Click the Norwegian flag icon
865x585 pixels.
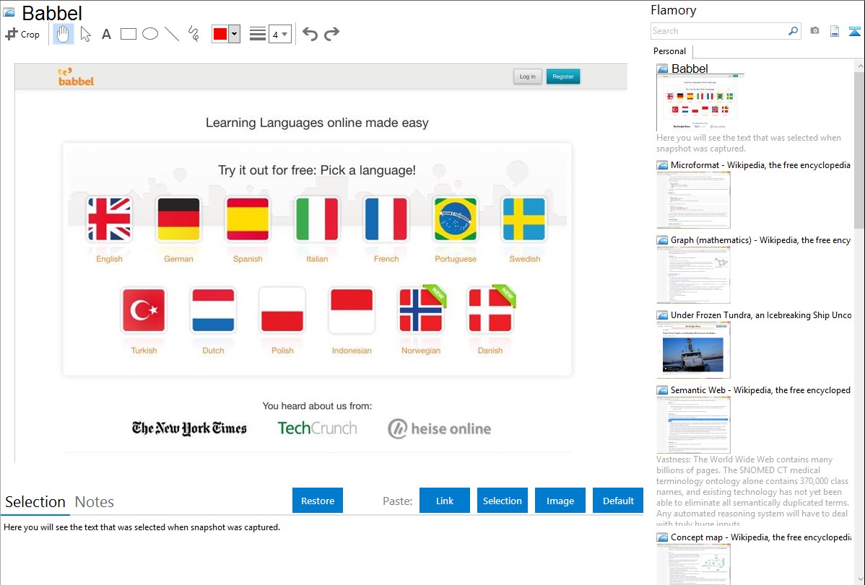coord(421,310)
